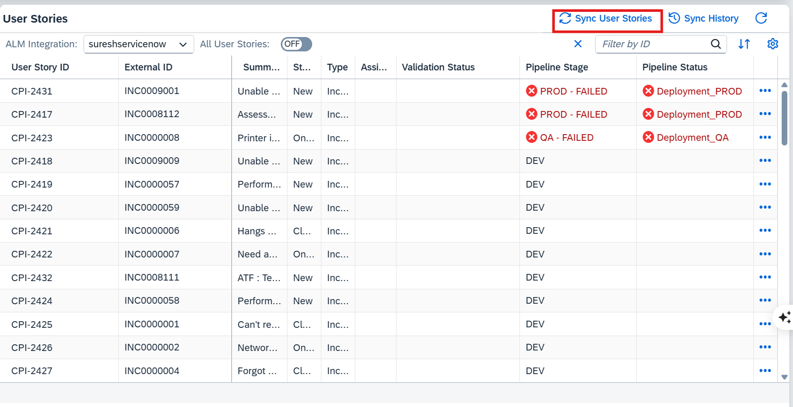Toggle the All User Stories switch
The image size is (793, 407).
[296, 44]
